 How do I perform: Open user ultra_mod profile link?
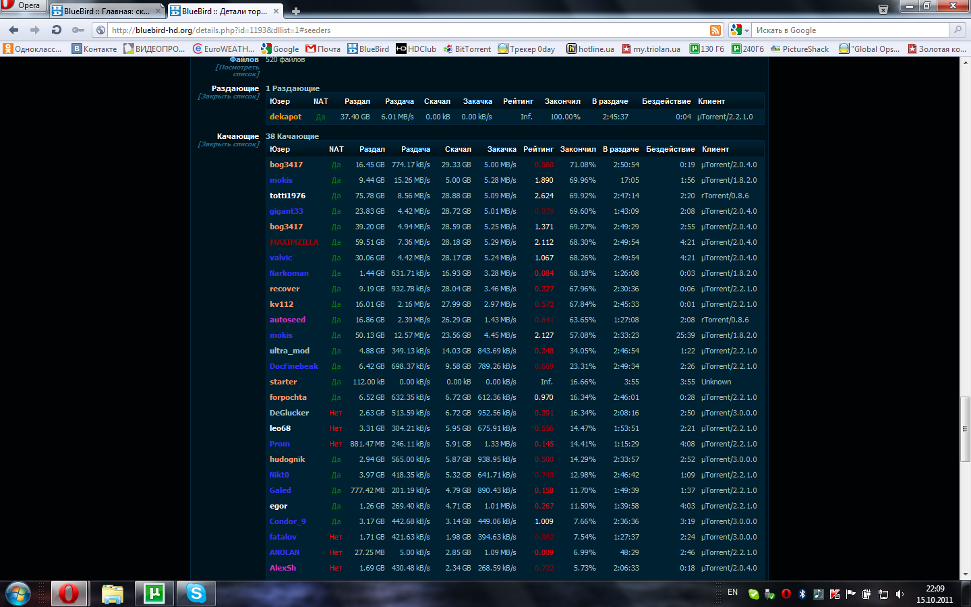289,351
